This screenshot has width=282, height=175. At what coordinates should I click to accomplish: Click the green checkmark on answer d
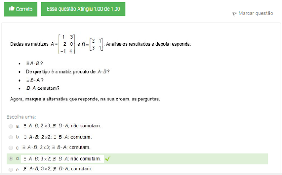tap(108, 159)
